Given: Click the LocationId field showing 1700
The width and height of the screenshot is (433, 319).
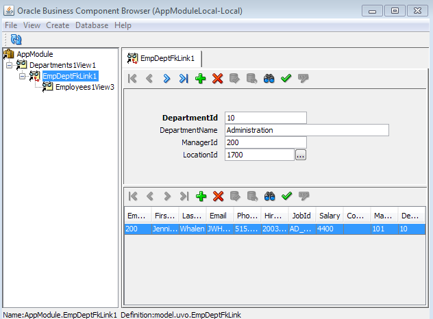Looking at the screenshot, I should (x=259, y=155).
